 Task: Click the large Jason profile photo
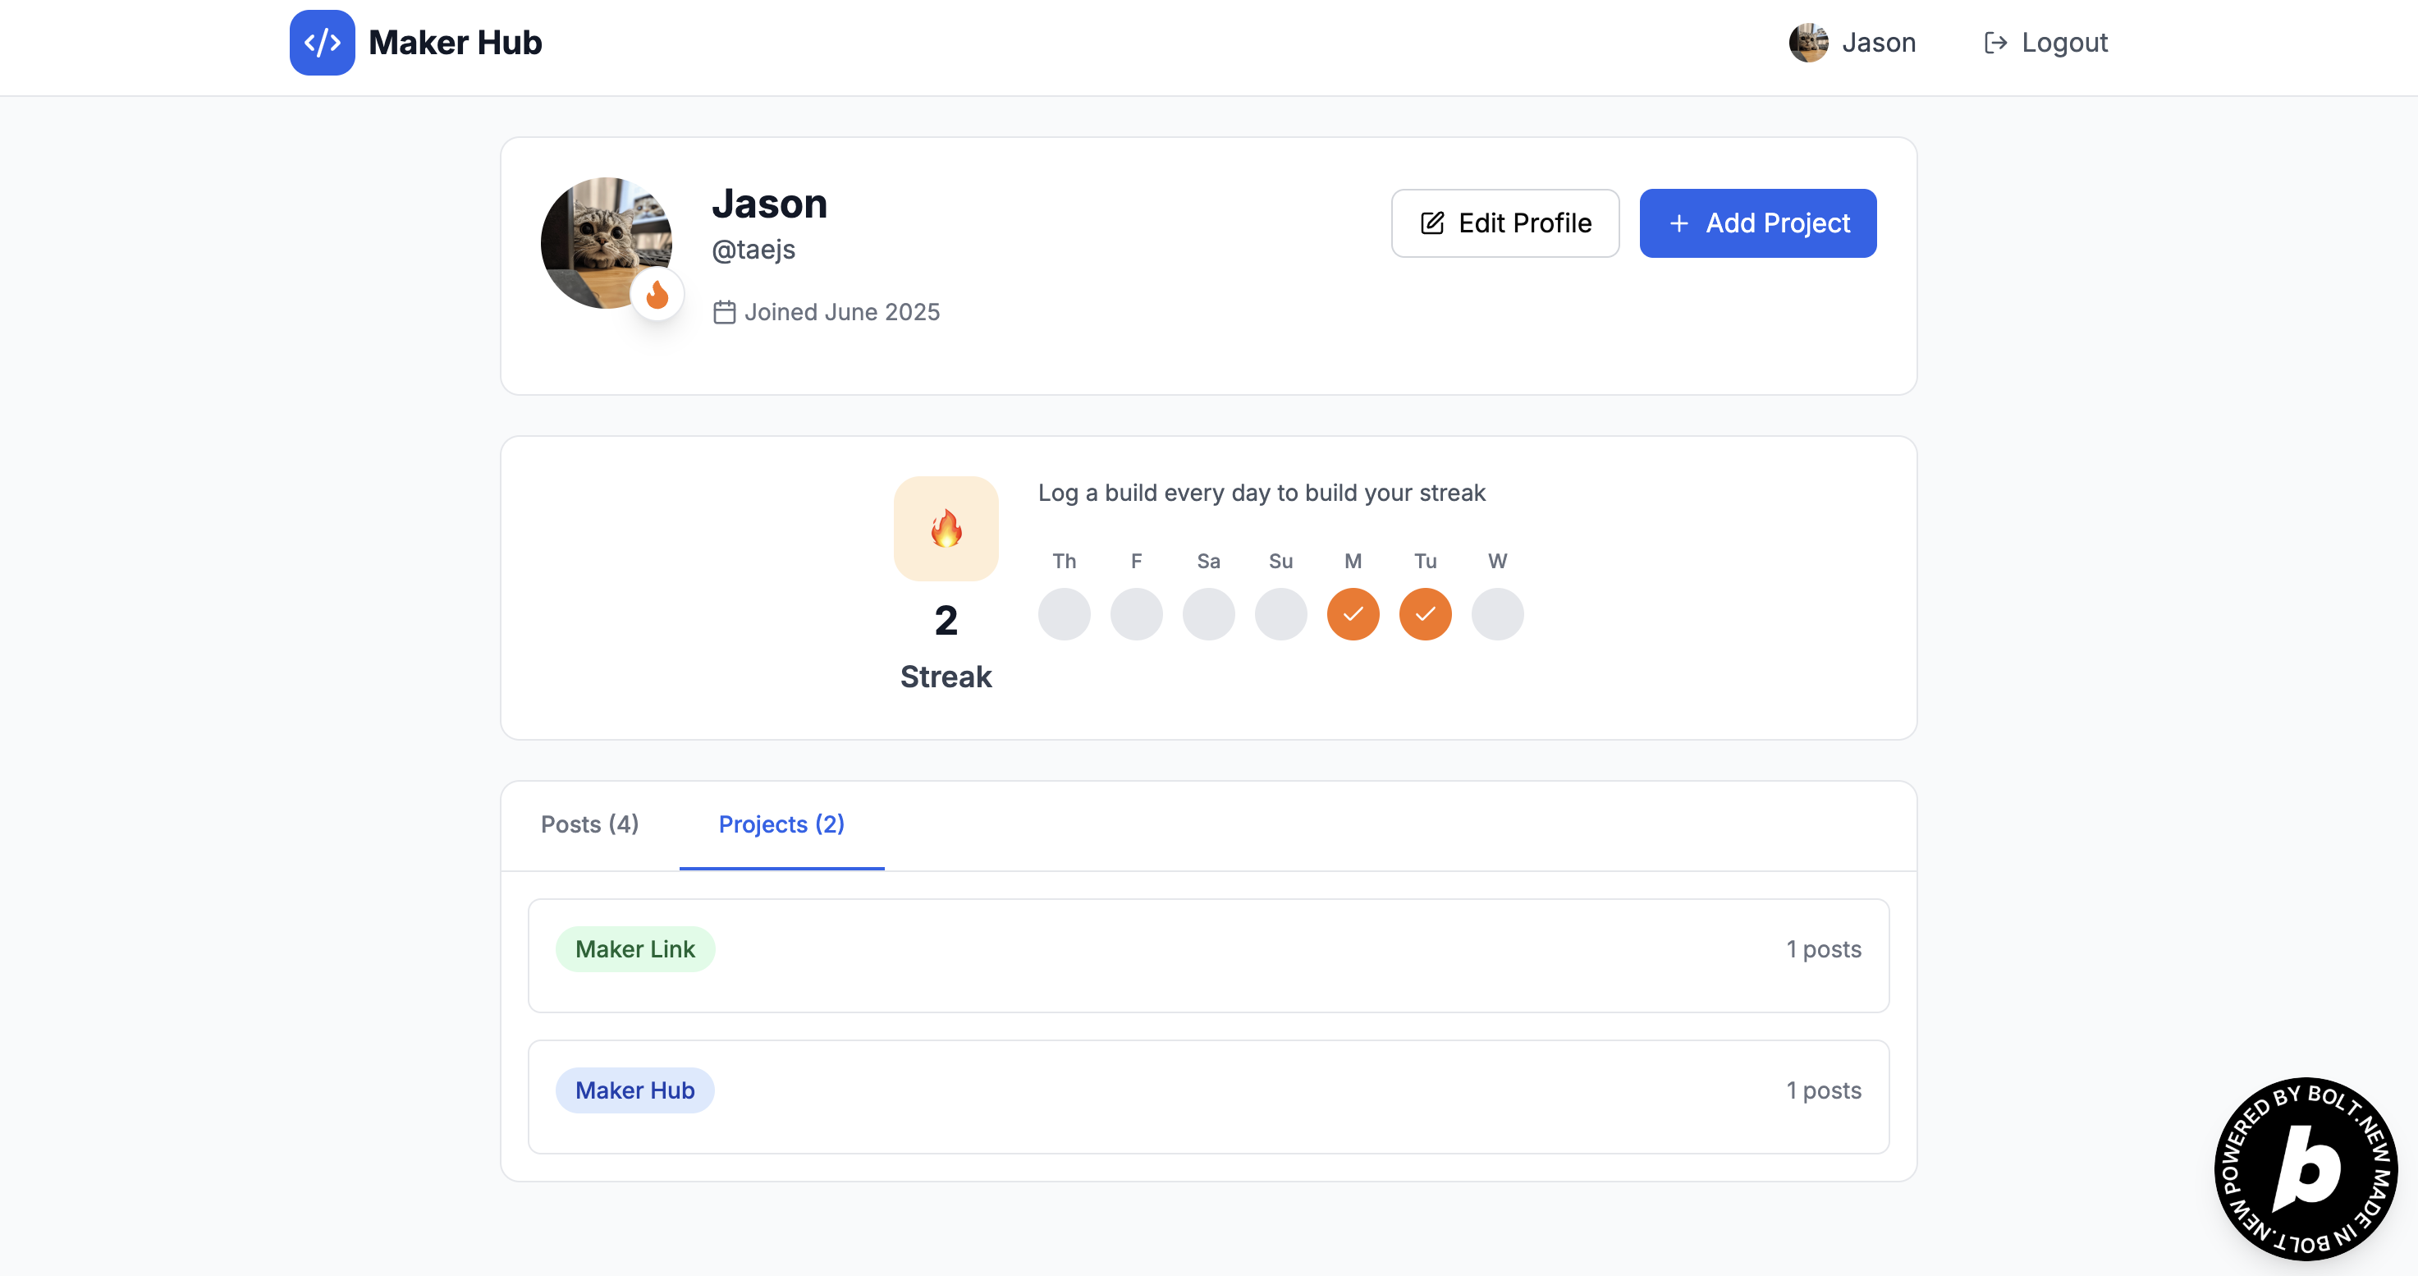pos(606,242)
